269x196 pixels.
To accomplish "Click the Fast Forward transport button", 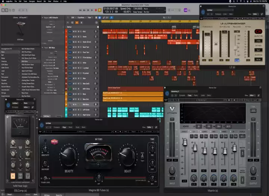I will tap(84, 10).
